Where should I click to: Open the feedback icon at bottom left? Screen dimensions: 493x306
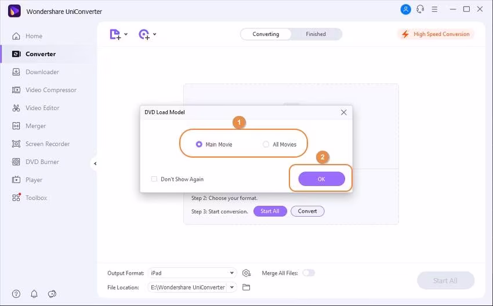[52, 294]
